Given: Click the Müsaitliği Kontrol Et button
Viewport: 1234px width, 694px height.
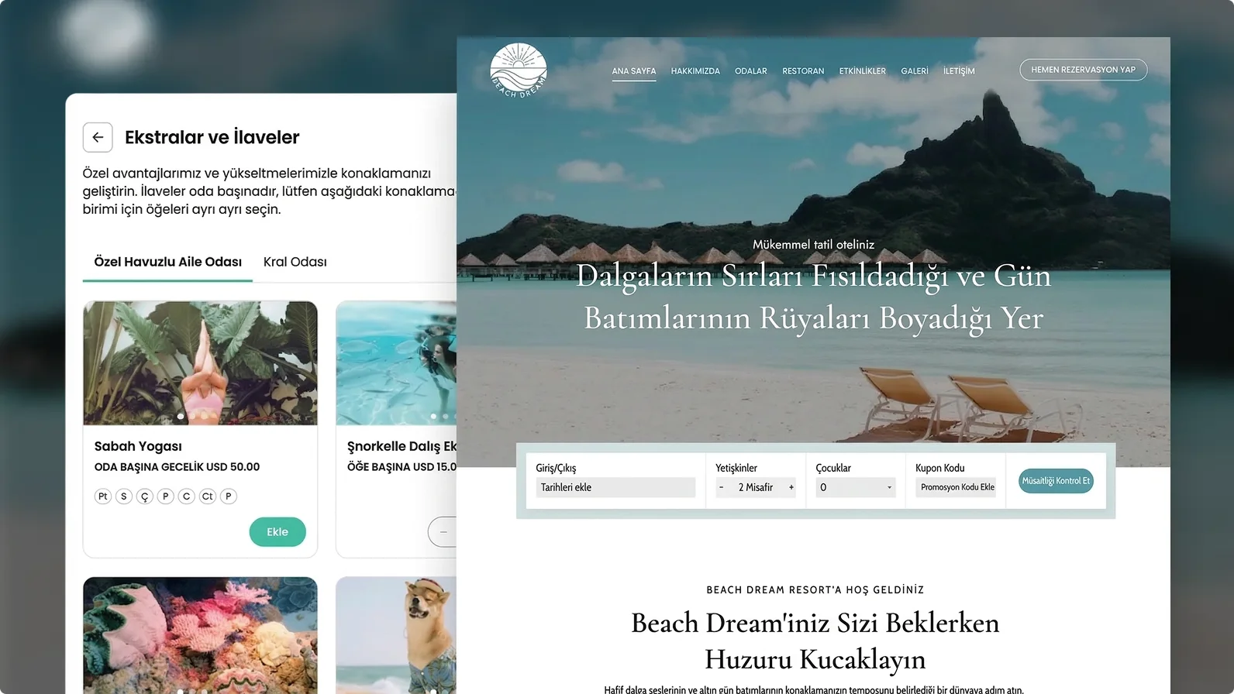Looking at the screenshot, I should tap(1055, 481).
